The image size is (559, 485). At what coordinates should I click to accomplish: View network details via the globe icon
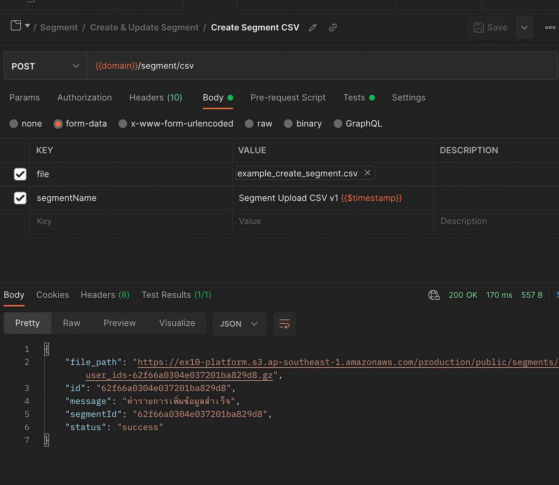pos(434,295)
